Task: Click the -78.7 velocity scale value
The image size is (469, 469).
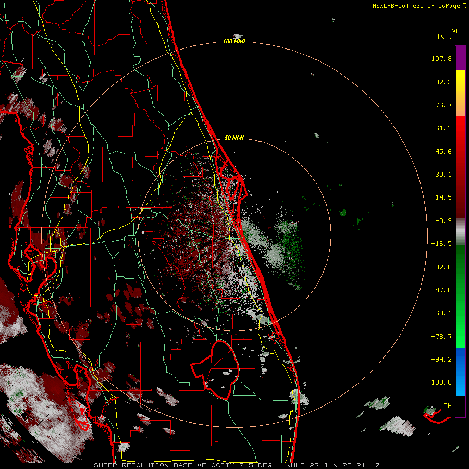Action: 441,337
